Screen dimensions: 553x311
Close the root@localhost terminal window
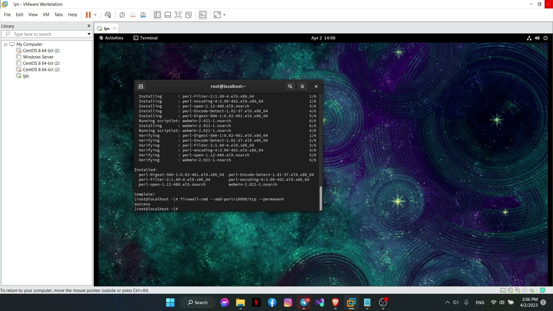(316, 86)
